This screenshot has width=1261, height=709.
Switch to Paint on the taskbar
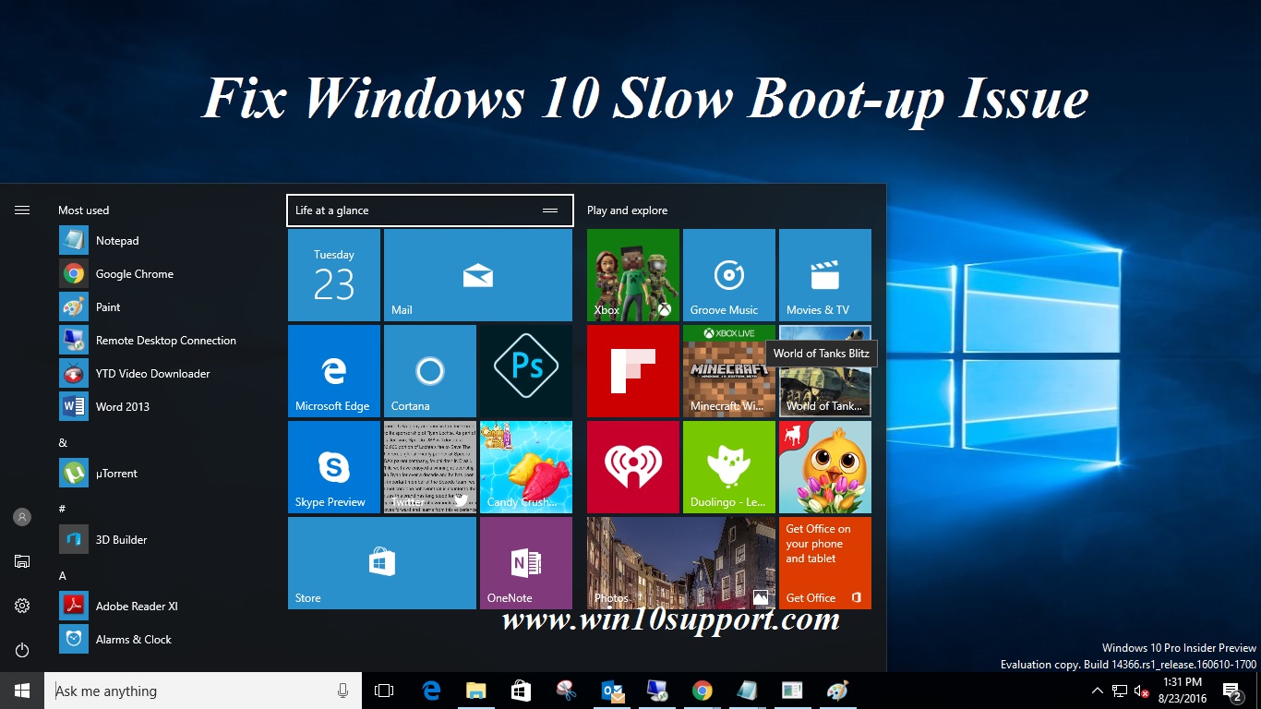[837, 691]
